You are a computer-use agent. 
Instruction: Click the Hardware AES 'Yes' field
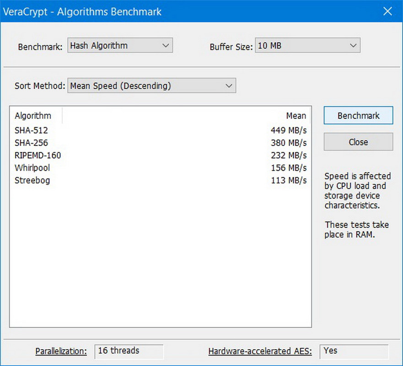(x=354, y=352)
